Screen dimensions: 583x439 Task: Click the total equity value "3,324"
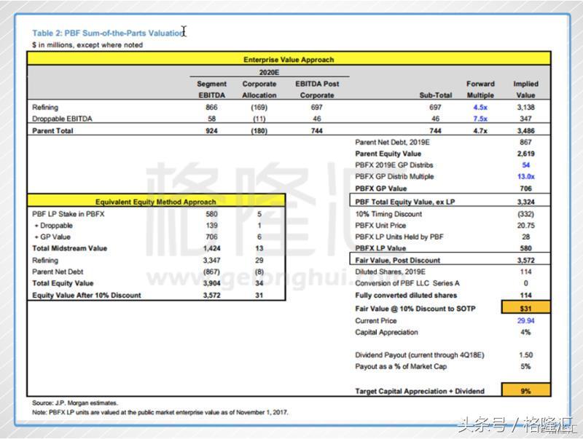(x=525, y=202)
